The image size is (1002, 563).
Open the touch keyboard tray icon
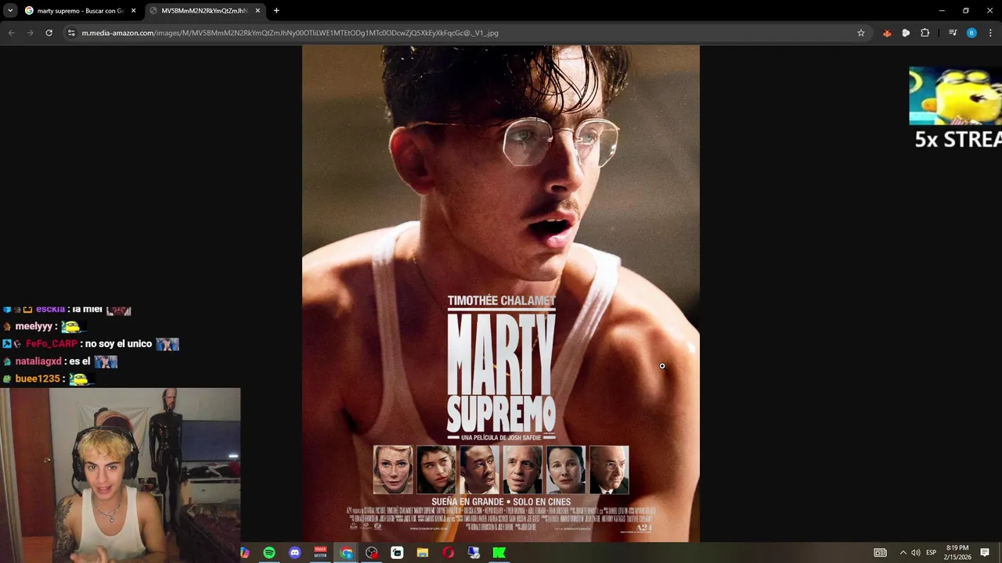pyautogui.click(x=881, y=553)
